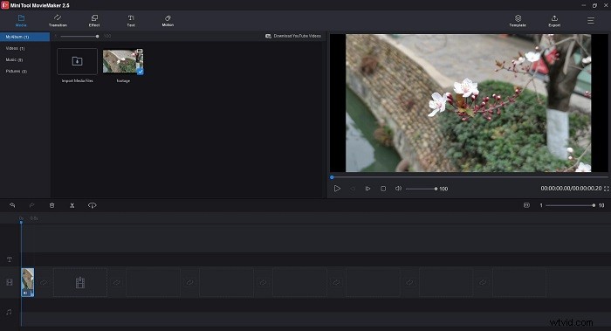
Task: Select Videos category in sidebar
Action: [x=15, y=48]
